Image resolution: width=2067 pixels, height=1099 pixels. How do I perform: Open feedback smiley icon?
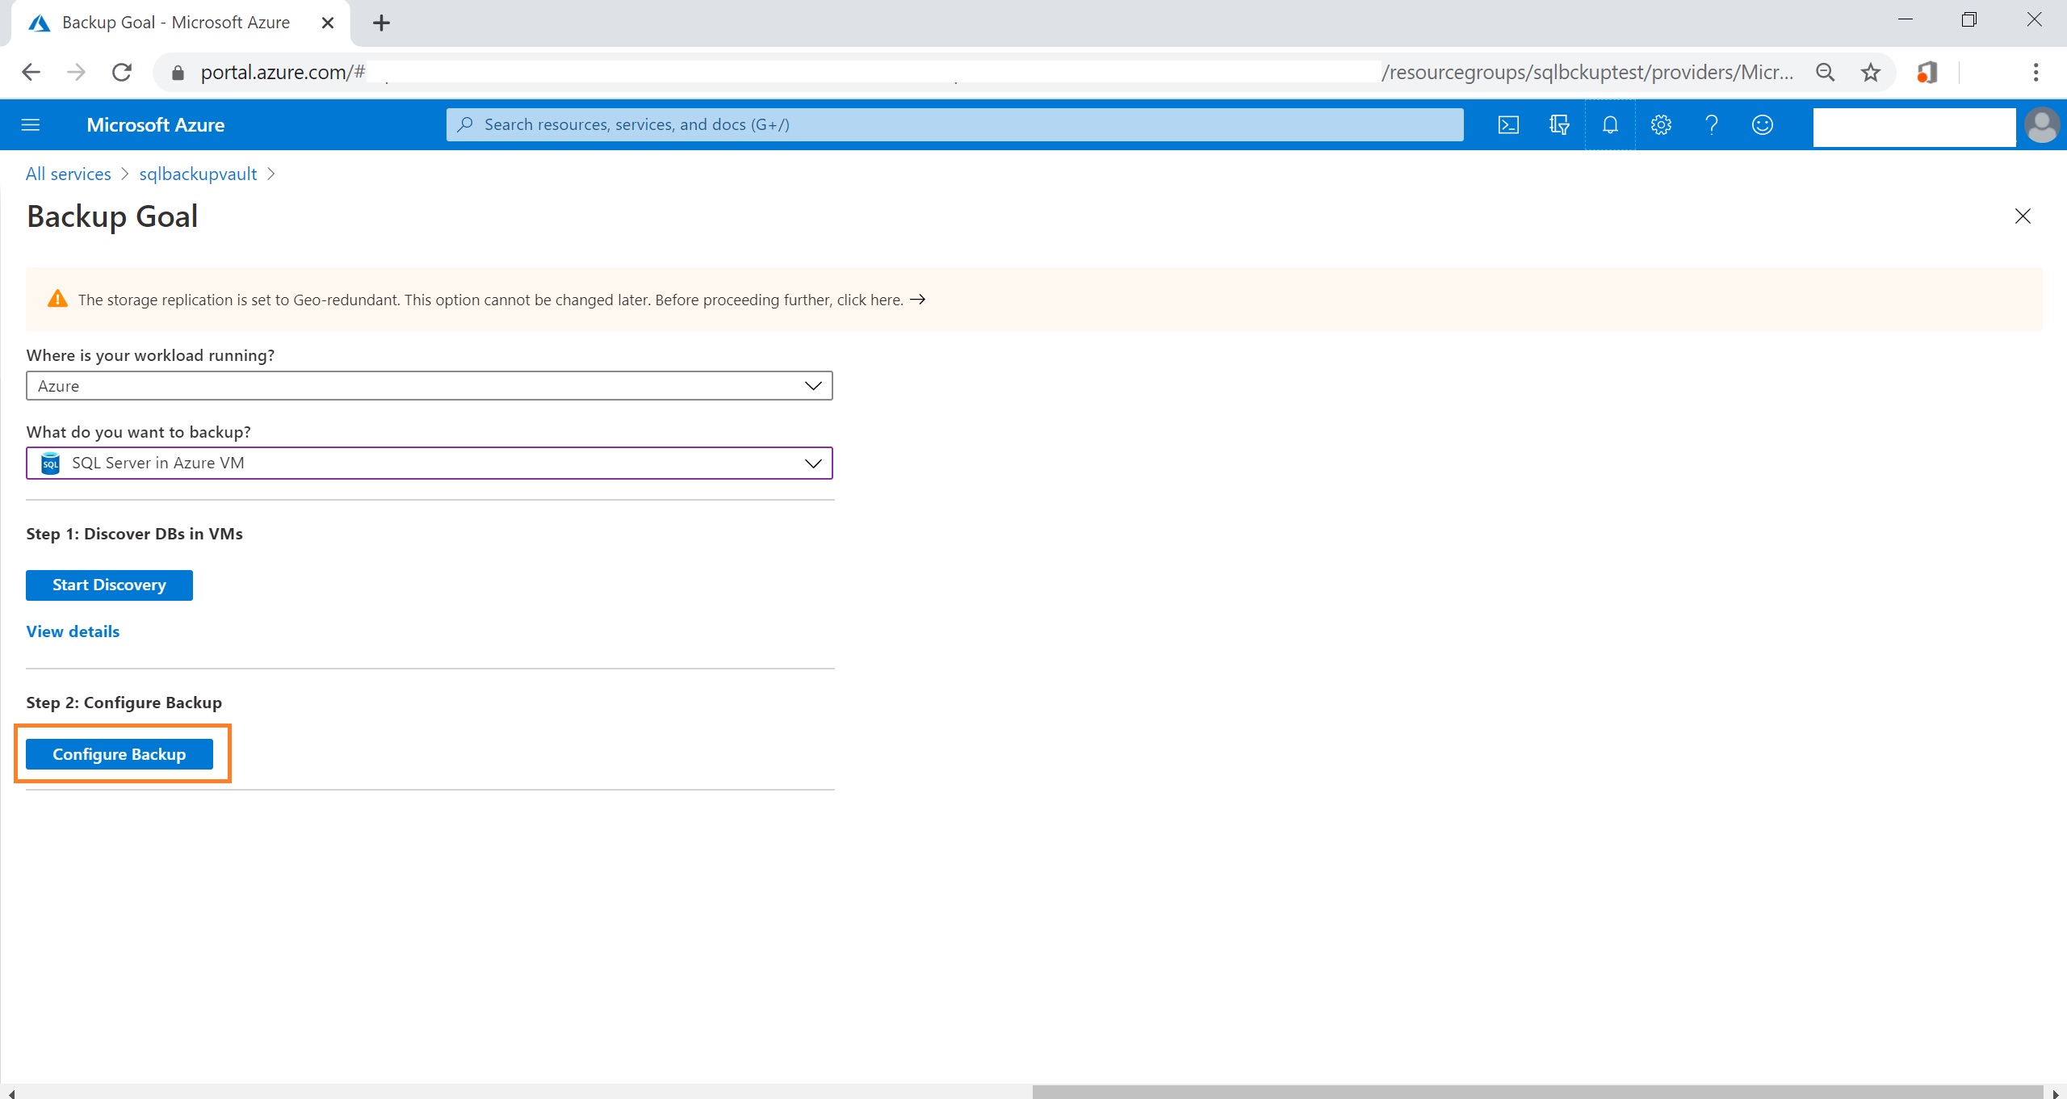click(x=1762, y=124)
